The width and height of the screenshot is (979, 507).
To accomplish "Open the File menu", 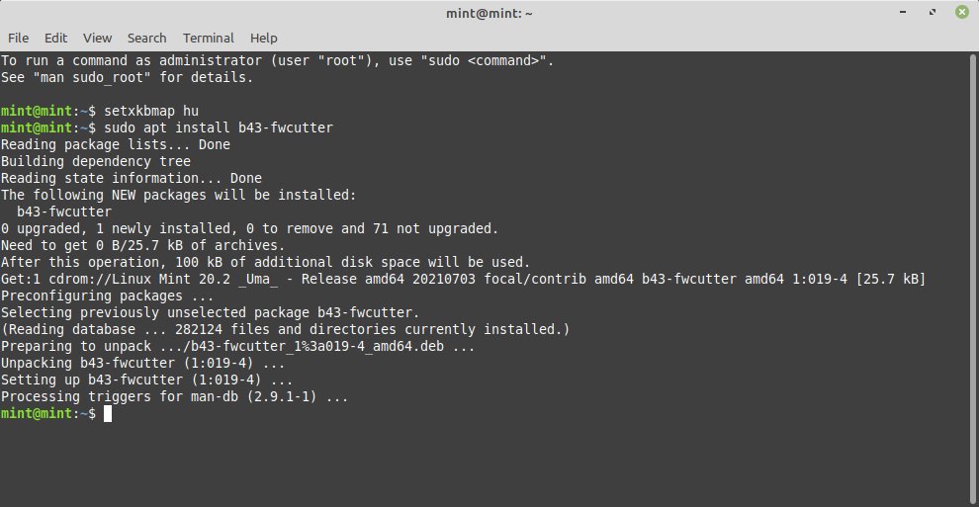I will 18,38.
